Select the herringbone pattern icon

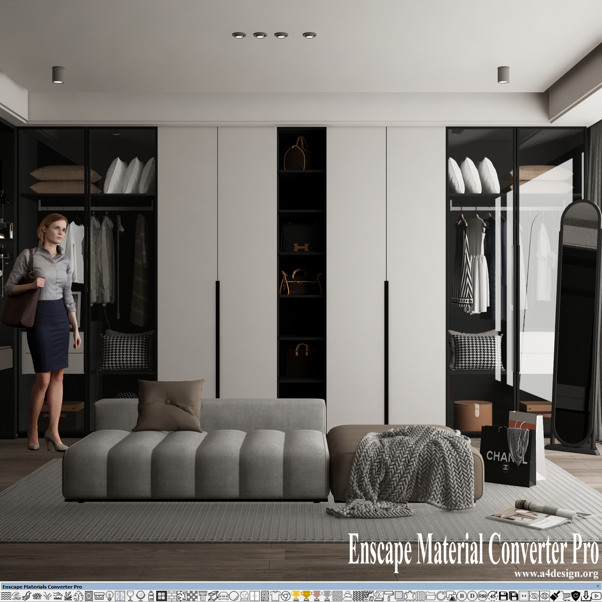coord(358,596)
